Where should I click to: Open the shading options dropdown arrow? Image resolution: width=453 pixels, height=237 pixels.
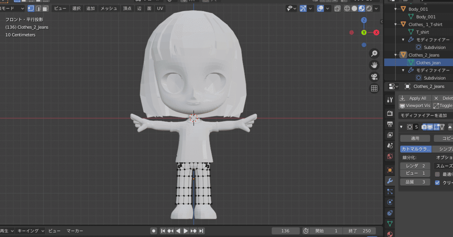pyautogui.click(x=377, y=8)
